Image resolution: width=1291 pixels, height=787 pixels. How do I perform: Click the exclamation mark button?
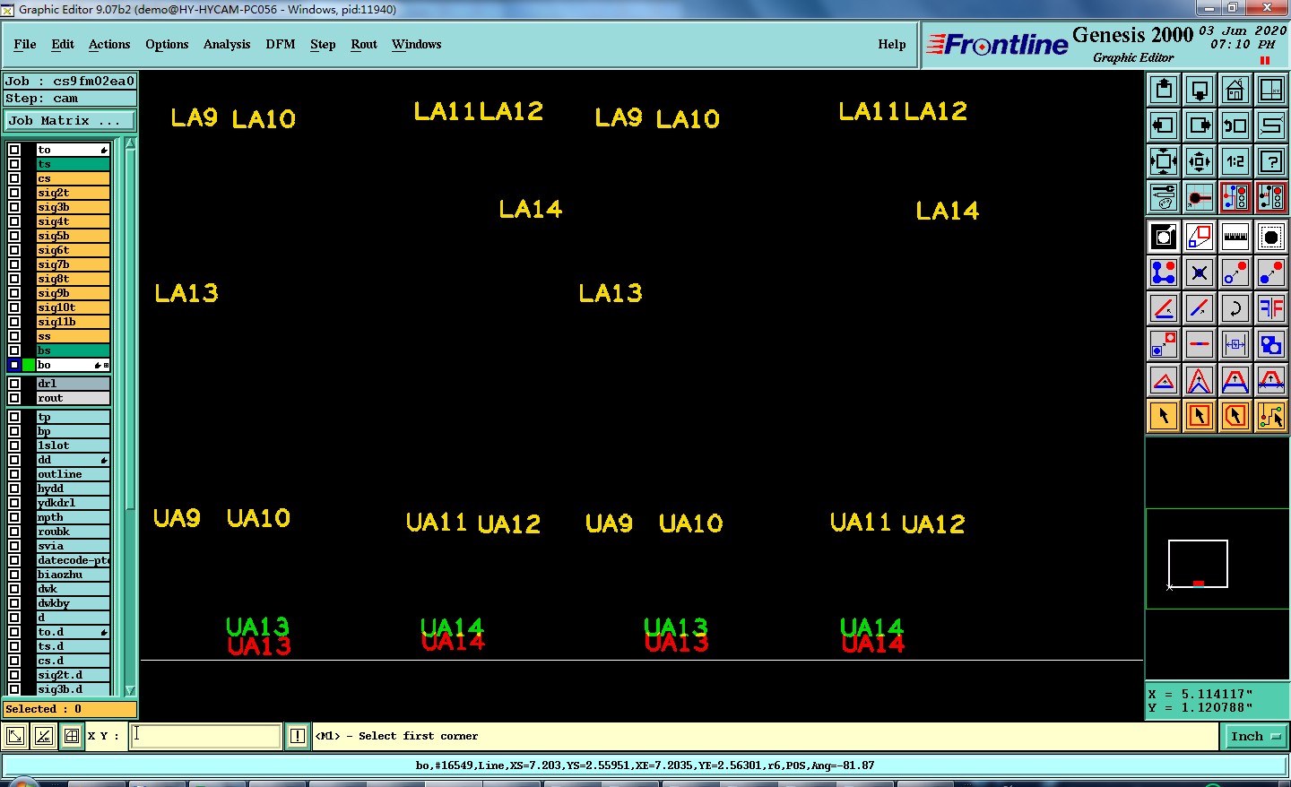click(x=298, y=736)
